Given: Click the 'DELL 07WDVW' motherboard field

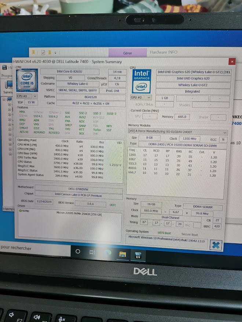Looking at the screenshot, I should 79,189.
